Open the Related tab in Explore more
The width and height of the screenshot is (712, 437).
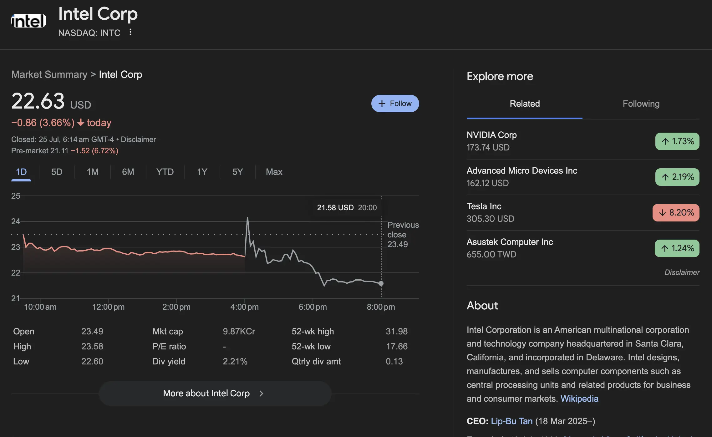tap(525, 104)
